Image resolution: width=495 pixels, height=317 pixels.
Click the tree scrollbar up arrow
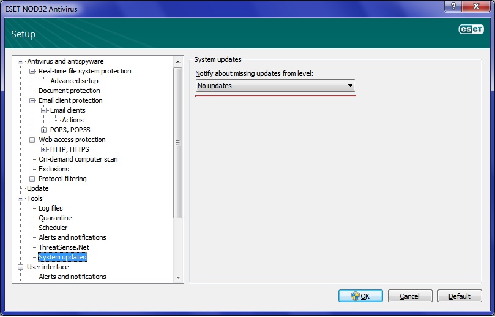[x=178, y=62]
